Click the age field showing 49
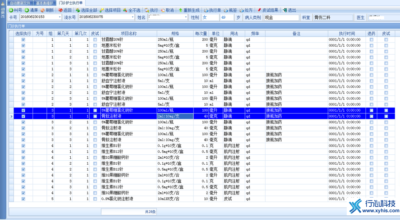This screenshot has width=400, height=220. pos(227,17)
